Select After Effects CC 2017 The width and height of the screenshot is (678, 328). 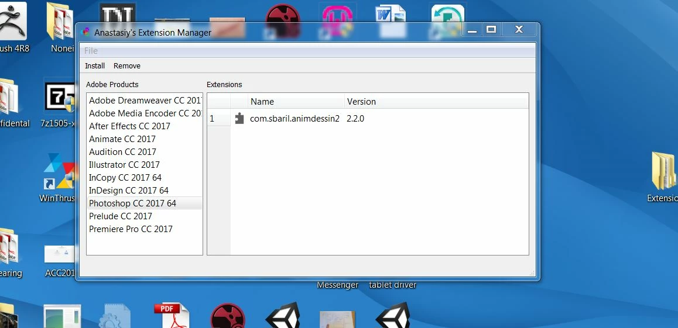(x=145, y=126)
